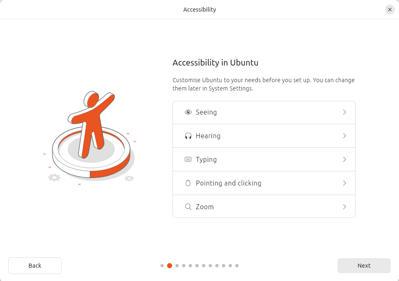This screenshot has height=281, width=399.
Task: Click the hand icon beside Pointing and clicking
Action: click(188, 183)
